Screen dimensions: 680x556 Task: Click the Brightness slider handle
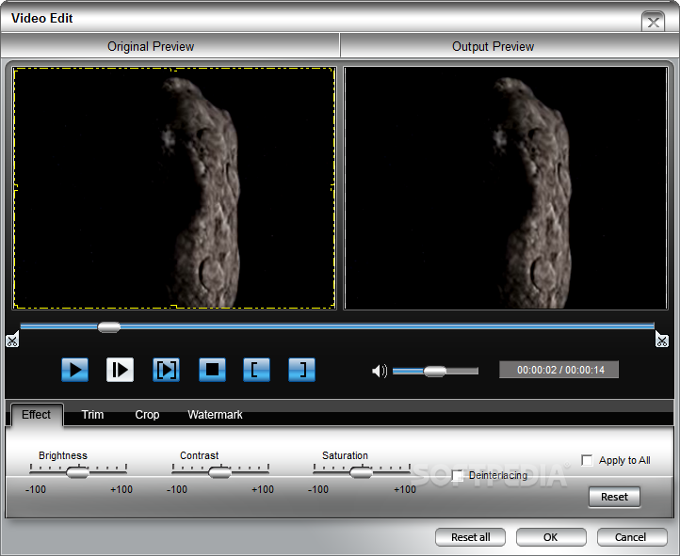pyautogui.click(x=77, y=473)
